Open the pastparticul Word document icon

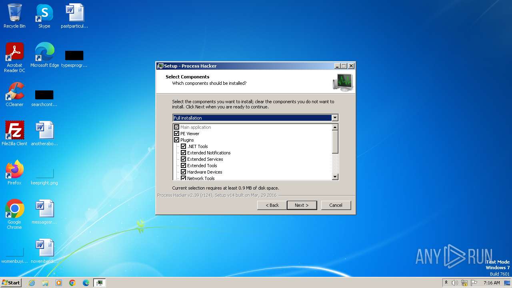pos(74,16)
